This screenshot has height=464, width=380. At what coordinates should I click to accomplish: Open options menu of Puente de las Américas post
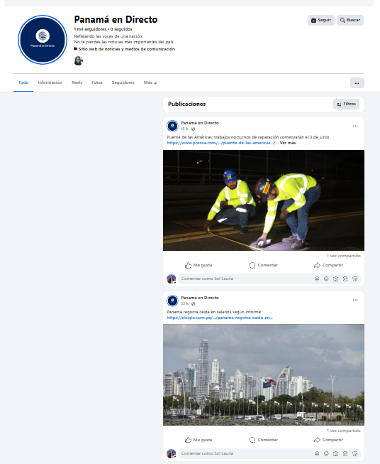[x=355, y=126]
